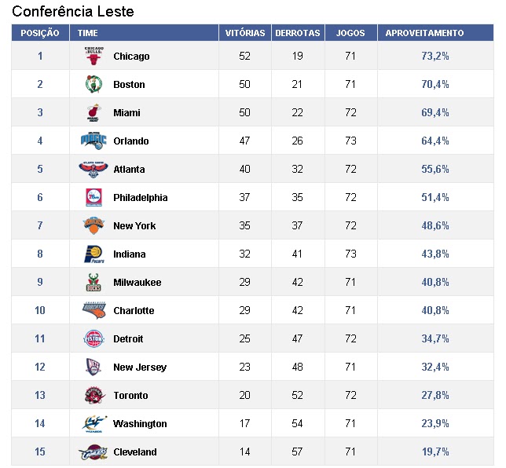This screenshot has height=468, width=506.
Task: Click the Conferência Leste heading
Action: pos(73,12)
